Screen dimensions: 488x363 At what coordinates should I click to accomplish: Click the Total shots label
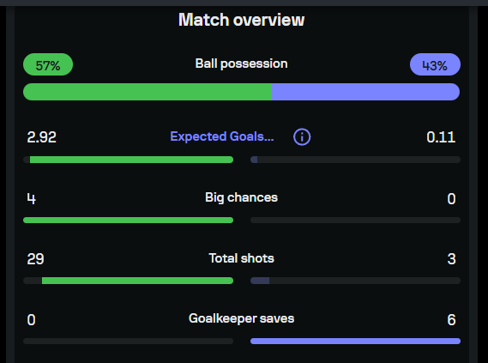pyautogui.click(x=241, y=258)
